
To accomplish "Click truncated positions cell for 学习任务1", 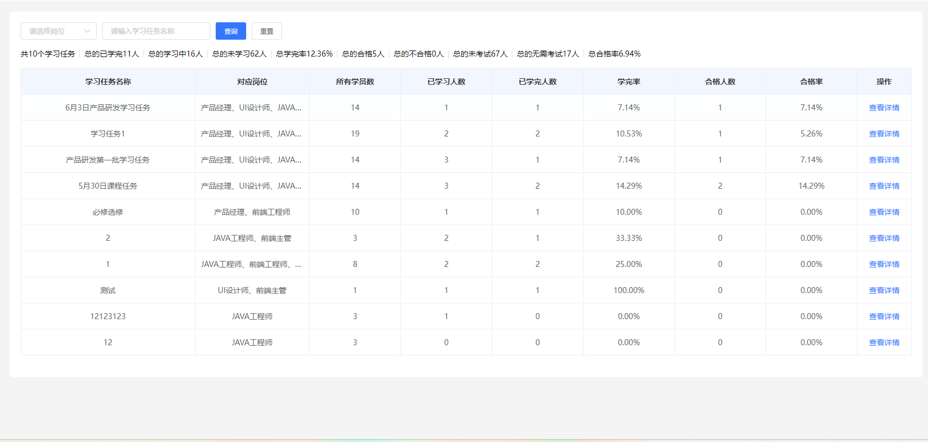I will point(252,134).
